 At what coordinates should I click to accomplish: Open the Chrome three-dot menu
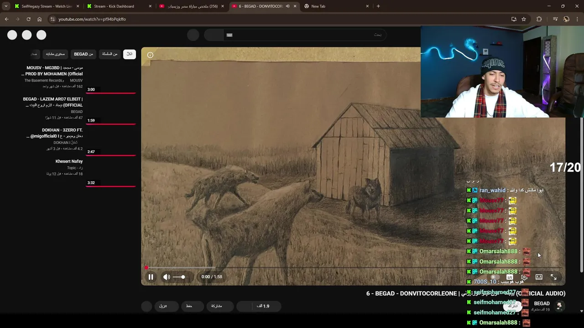(577, 19)
